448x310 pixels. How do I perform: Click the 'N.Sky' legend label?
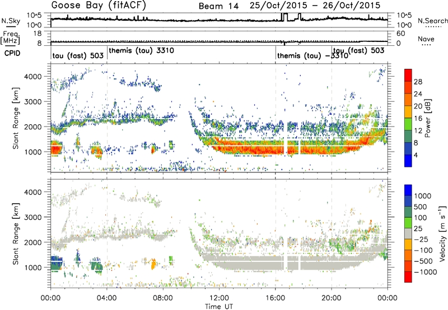(x=11, y=21)
